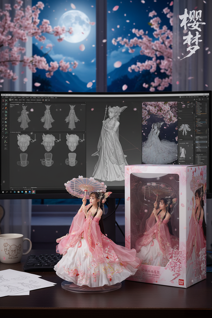Open taskbar search magnifier icon
Viewport: 212px width, 318px height.
pyautogui.click(x=7, y=192)
